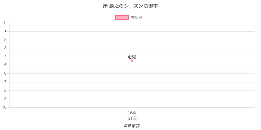
Task: Select y-axis tick label 4
Action: tap(6, 57)
